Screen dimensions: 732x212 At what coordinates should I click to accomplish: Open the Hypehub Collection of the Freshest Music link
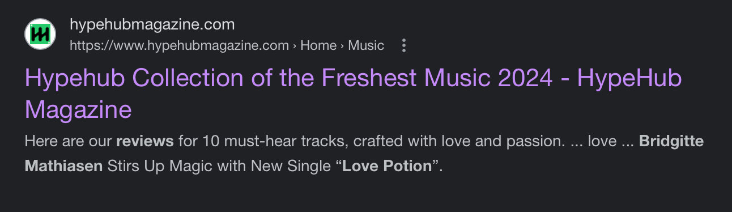click(x=353, y=94)
